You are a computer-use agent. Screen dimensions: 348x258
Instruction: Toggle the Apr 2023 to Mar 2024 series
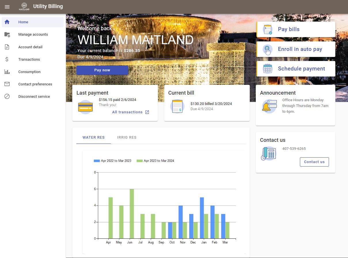point(156,160)
